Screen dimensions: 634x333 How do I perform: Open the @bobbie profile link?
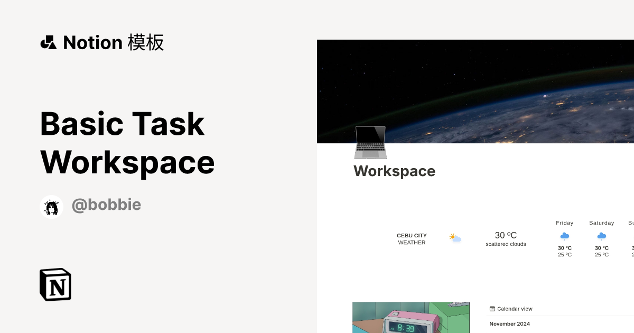tap(106, 205)
